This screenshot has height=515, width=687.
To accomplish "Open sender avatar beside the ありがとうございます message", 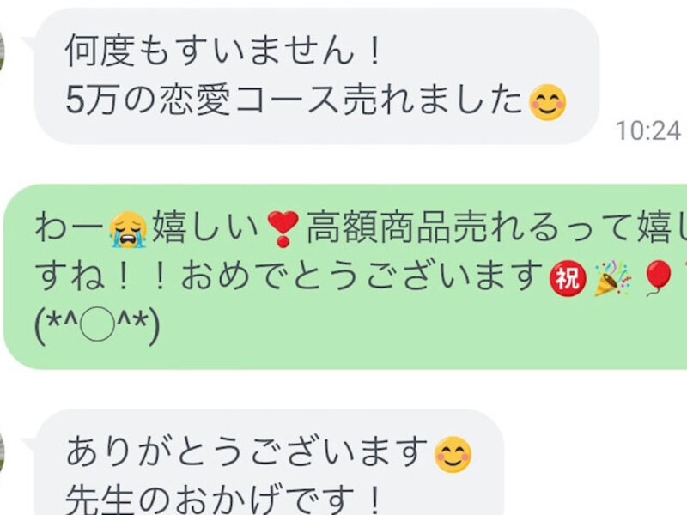I will coord(3,456).
